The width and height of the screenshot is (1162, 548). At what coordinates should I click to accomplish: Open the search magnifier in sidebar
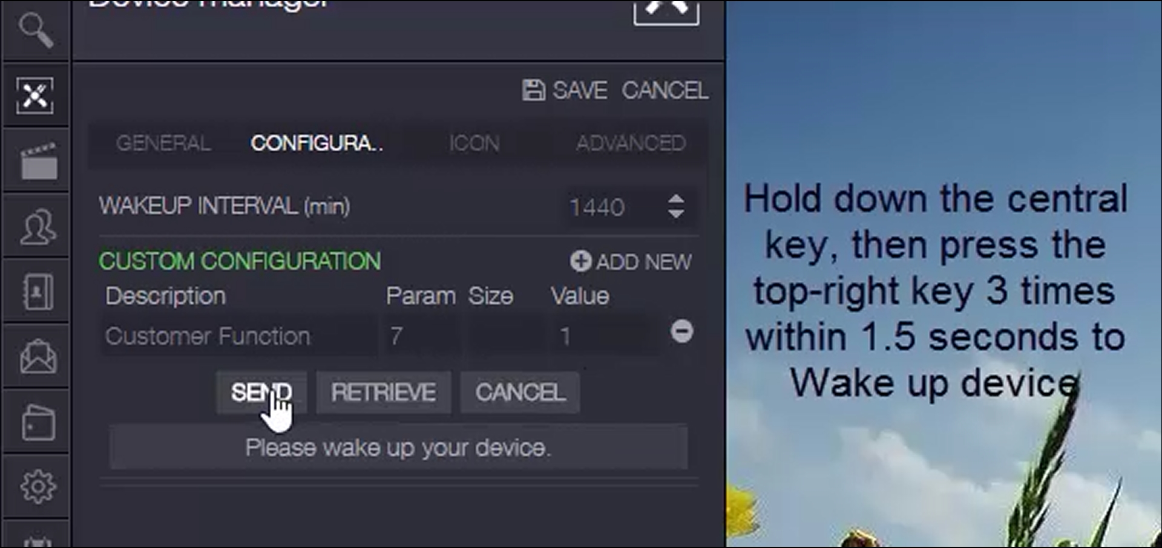[36, 30]
